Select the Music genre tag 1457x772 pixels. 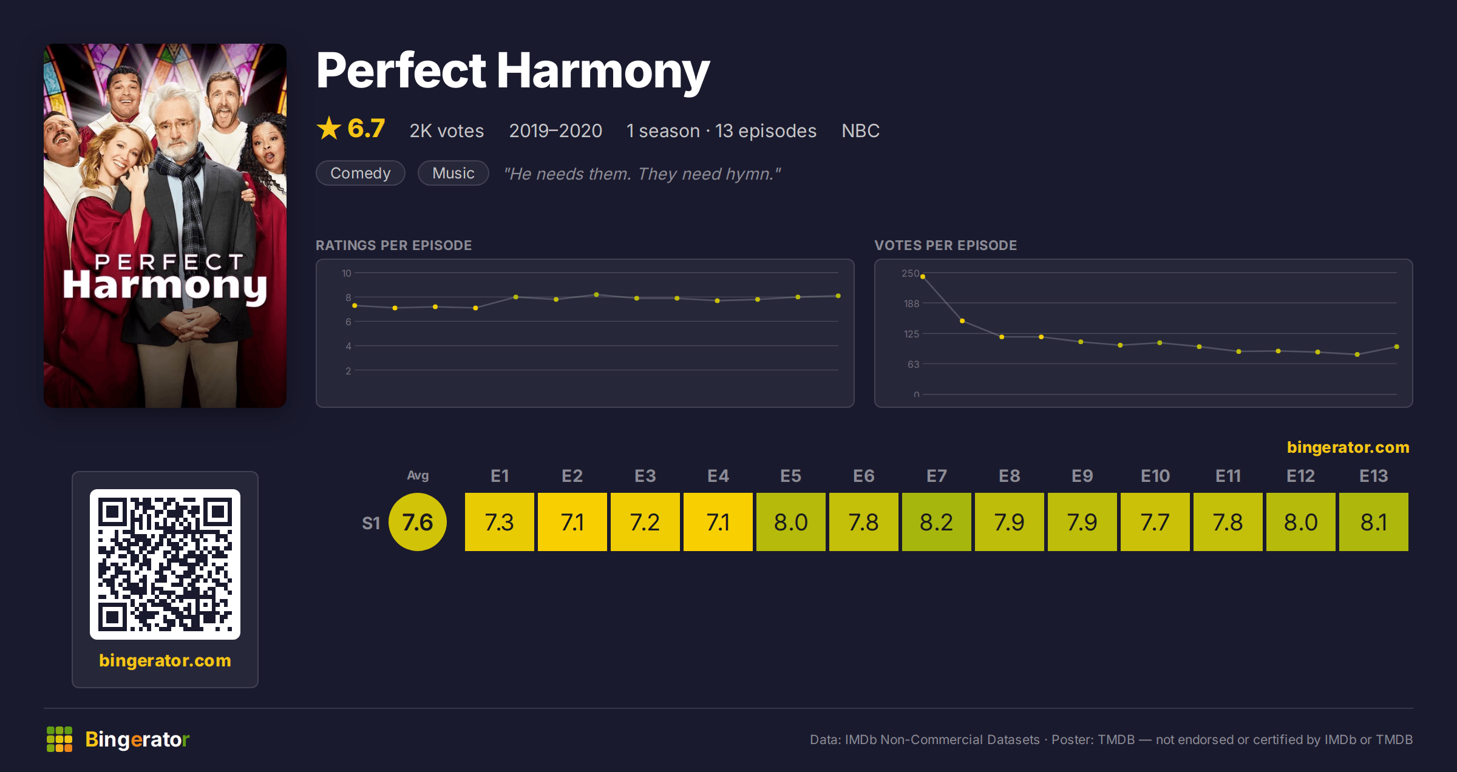pos(453,173)
